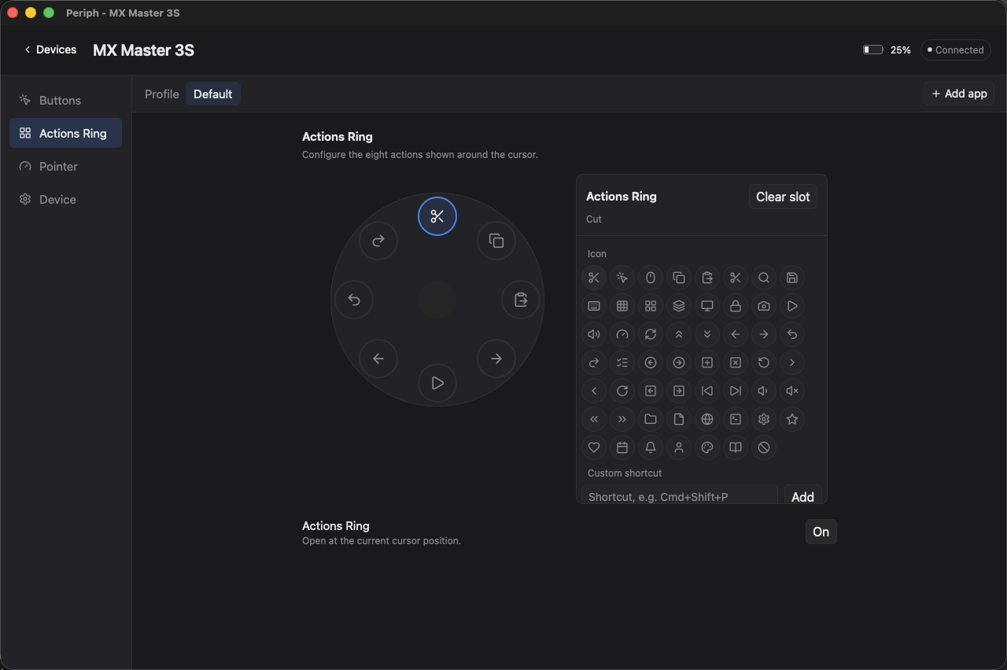The width and height of the screenshot is (1007, 670).
Task: Pick the prohibited circle-slash icon
Action: click(x=764, y=447)
